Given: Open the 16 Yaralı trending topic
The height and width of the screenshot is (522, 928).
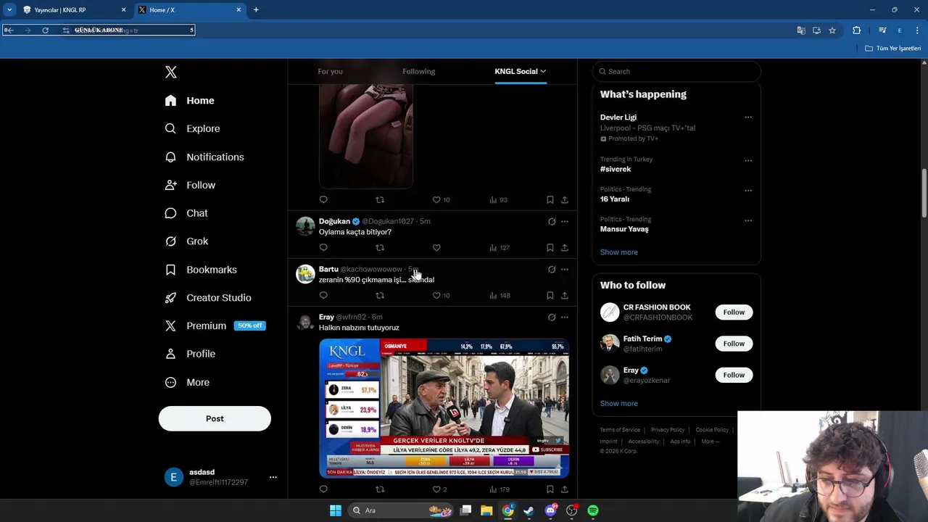Looking at the screenshot, I should (x=614, y=199).
